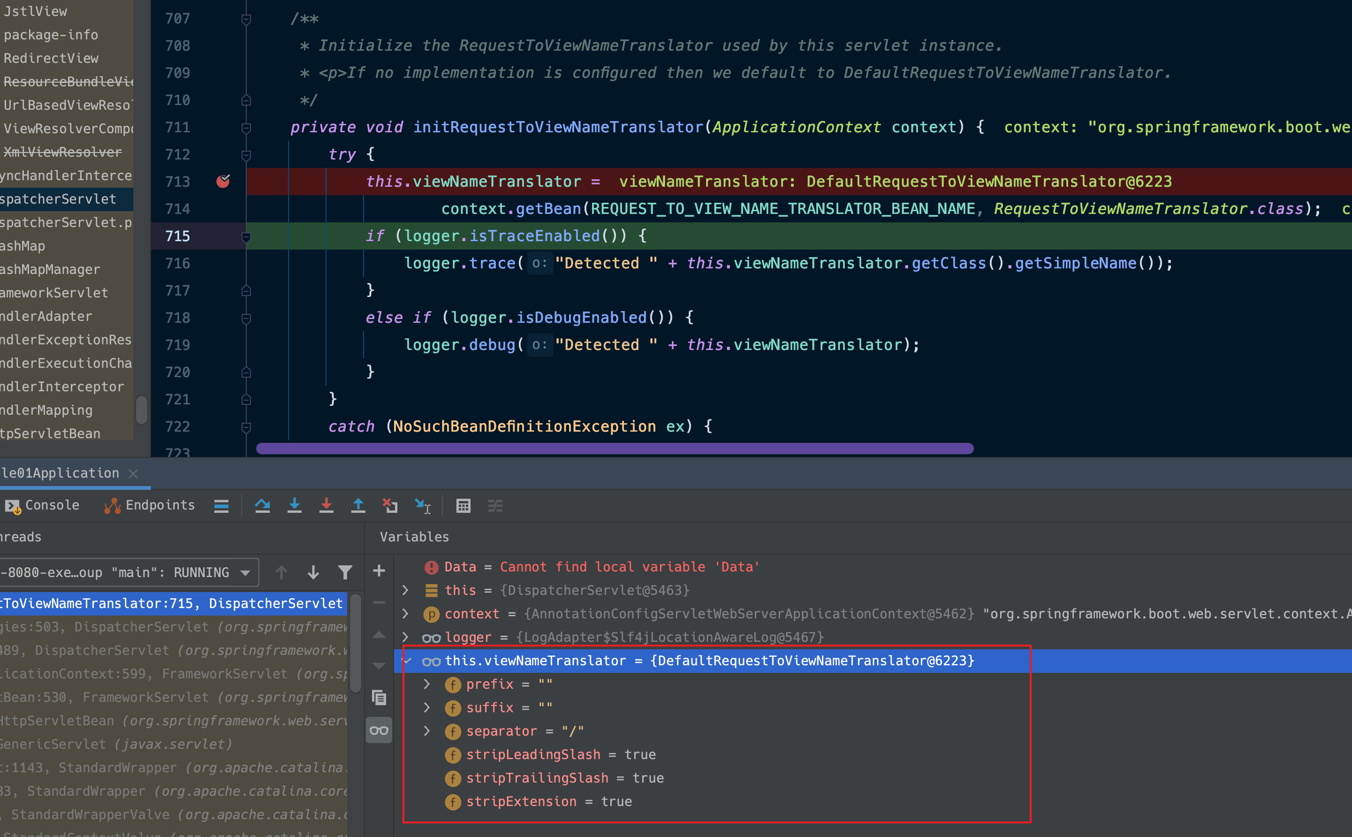Add a new watch with the plus icon

(379, 571)
